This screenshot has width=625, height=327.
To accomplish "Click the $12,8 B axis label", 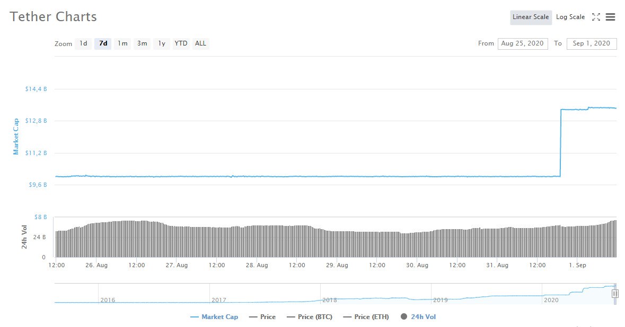I will point(36,121).
